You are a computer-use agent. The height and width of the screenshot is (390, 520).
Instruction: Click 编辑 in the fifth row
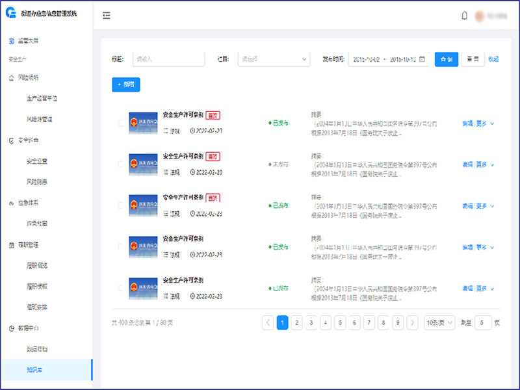point(467,289)
